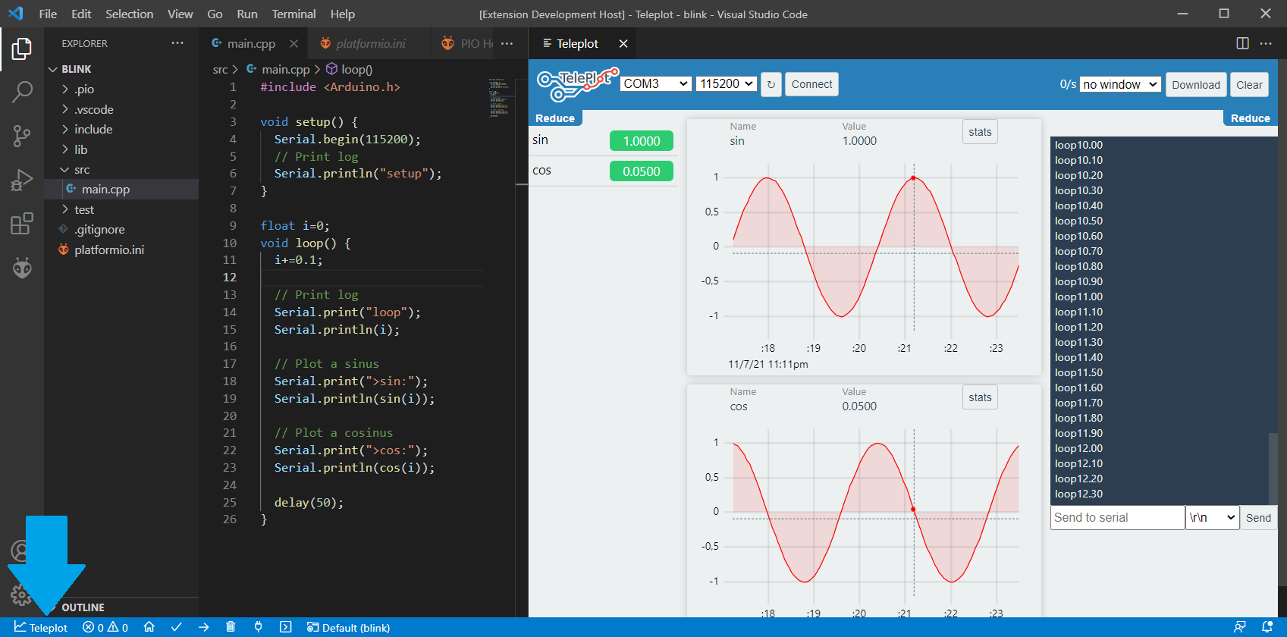Toggle the cos 0.0500 value badge
Image resolution: width=1287 pixels, height=637 pixels.
(x=642, y=171)
